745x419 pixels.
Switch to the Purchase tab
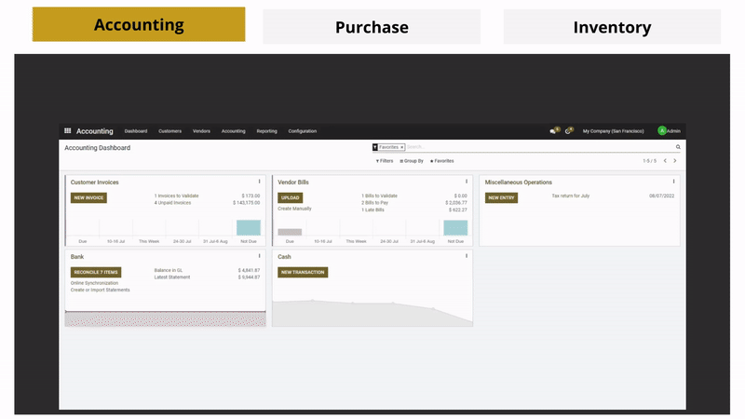click(372, 27)
